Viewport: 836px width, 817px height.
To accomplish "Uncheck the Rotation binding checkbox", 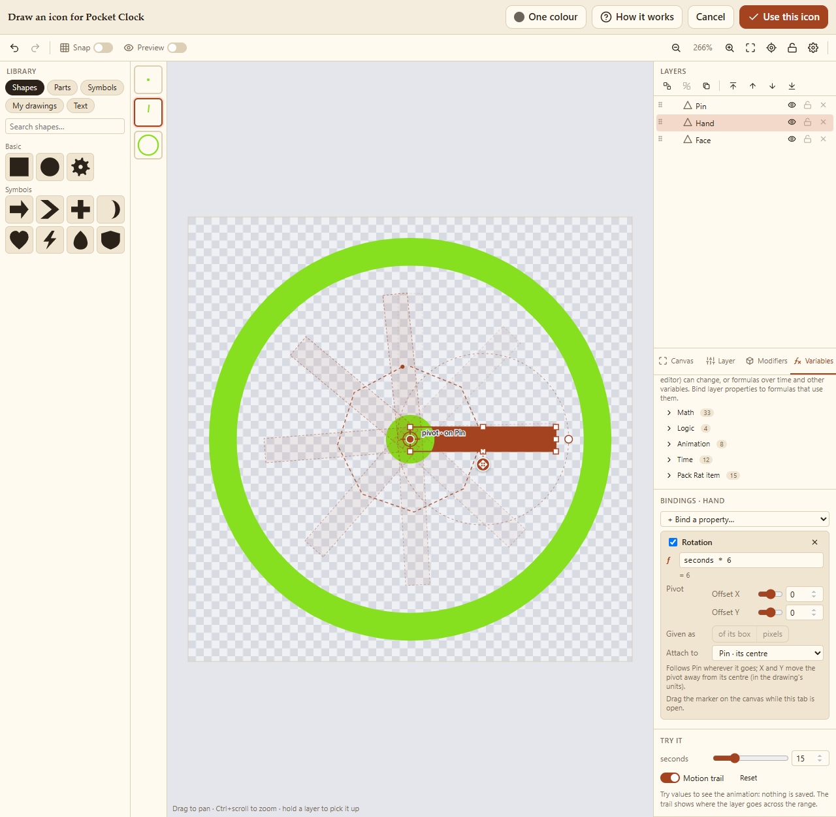I will (673, 542).
